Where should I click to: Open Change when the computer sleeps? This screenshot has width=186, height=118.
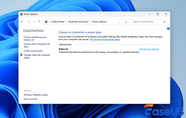[37, 56]
